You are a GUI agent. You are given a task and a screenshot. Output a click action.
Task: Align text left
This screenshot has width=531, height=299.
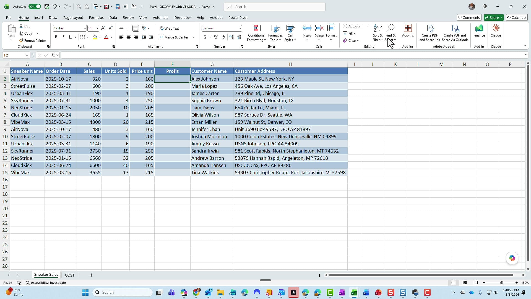pyautogui.click(x=121, y=37)
